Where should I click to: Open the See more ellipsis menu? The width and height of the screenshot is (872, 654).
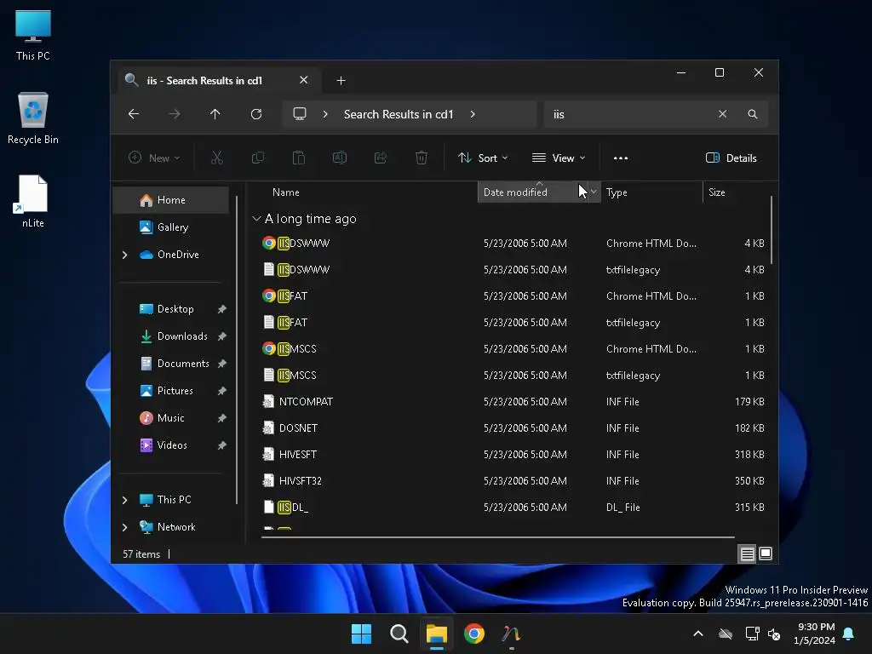pyautogui.click(x=621, y=158)
